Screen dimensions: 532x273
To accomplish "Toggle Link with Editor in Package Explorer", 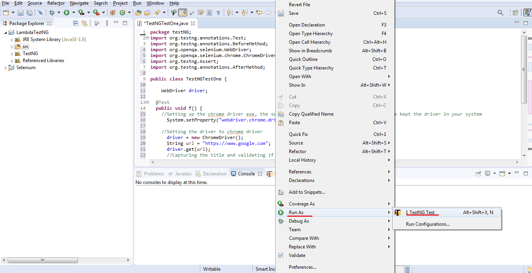I will coord(84,23).
